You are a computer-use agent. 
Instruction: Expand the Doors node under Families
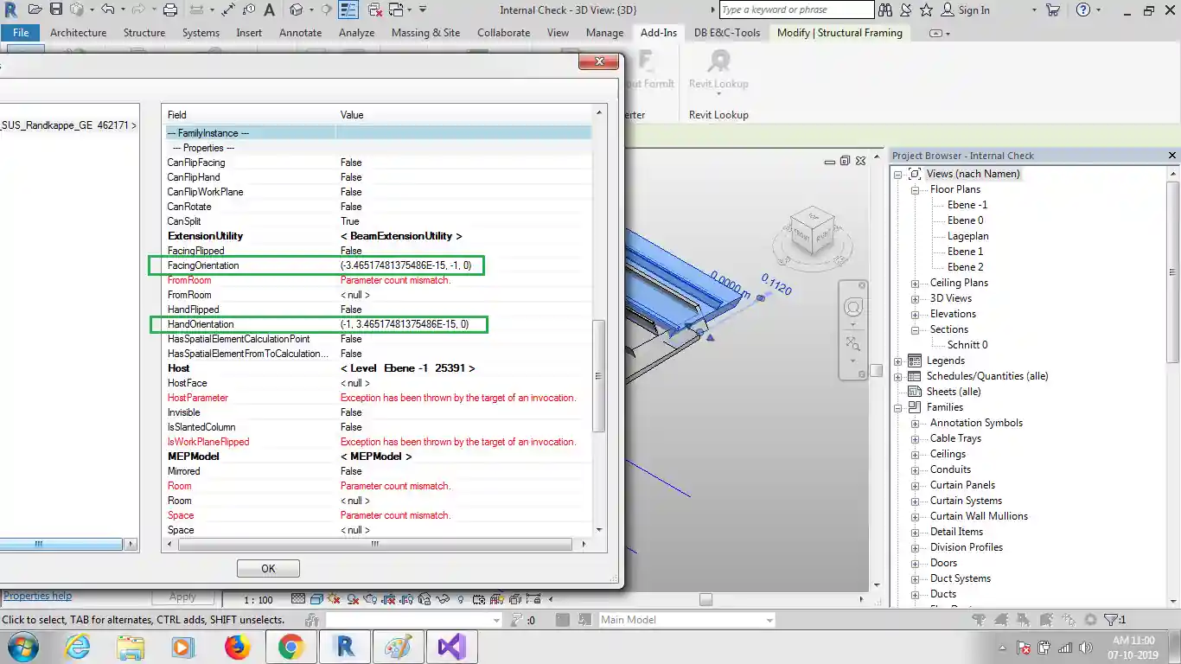pos(915,563)
